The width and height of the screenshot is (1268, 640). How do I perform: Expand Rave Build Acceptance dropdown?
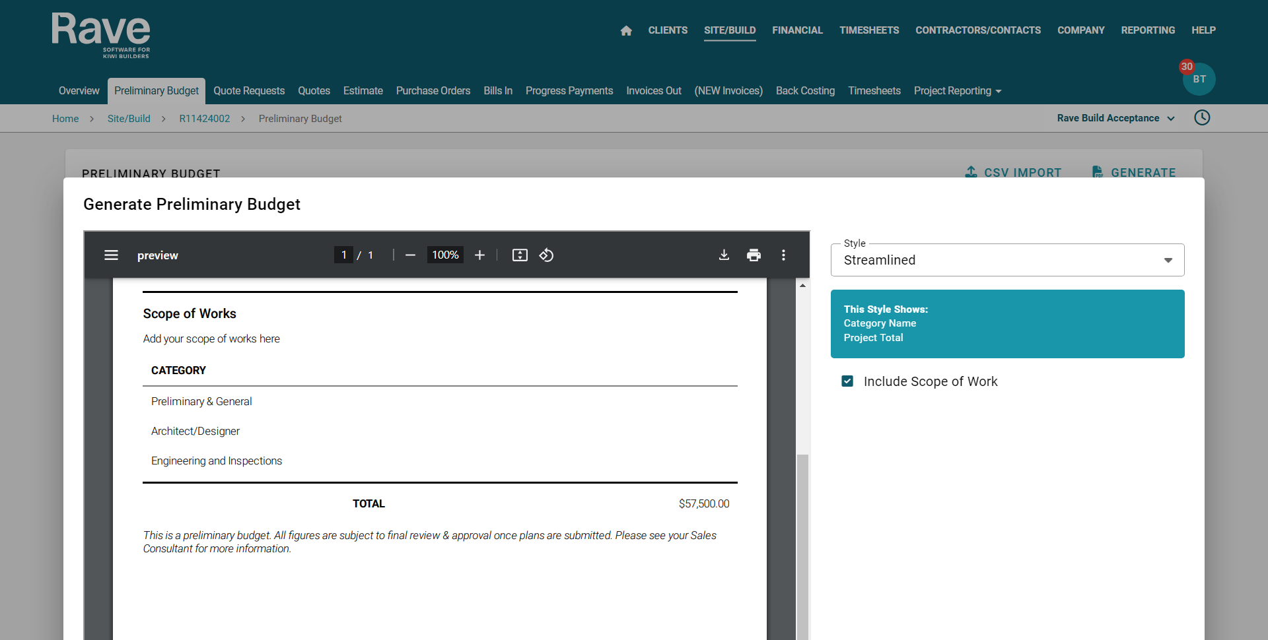[1115, 118]
